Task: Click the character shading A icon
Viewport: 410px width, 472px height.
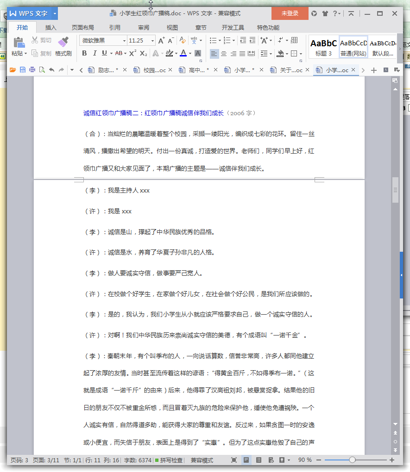Action: tap(198, 54)
